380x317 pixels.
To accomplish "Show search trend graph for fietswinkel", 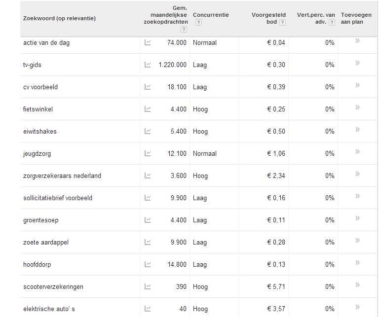I will pyautogui.click(x=148, y=109).
